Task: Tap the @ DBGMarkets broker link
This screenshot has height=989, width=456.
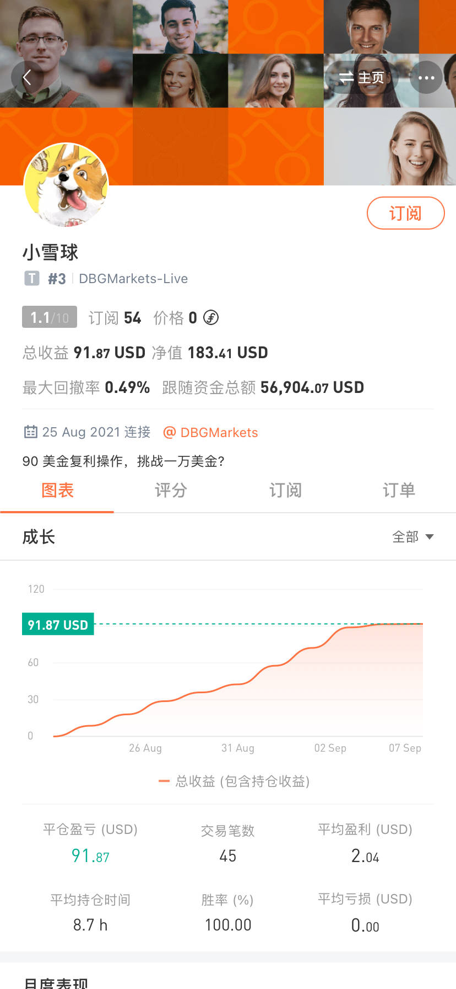Action: (x=211, y=432)
